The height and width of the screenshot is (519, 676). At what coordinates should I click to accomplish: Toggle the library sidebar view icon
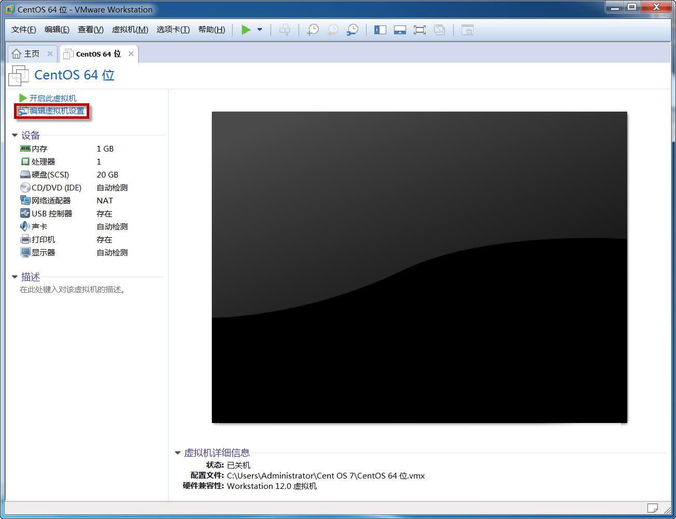380,30
